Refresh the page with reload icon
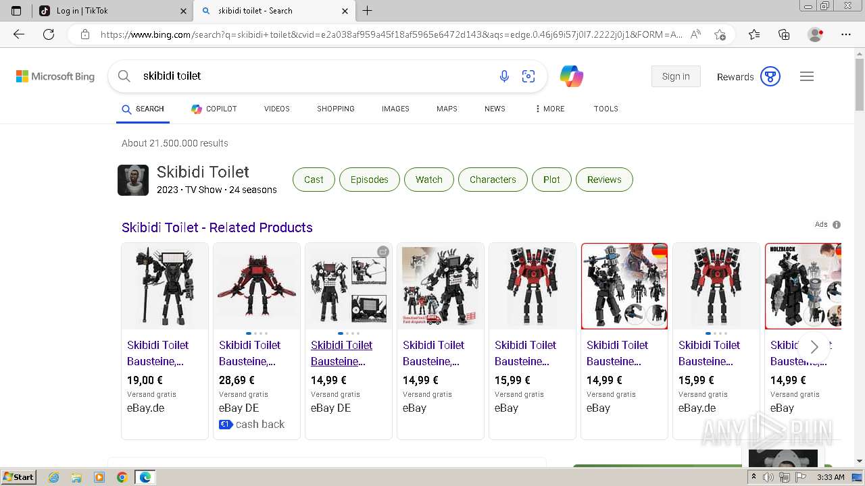This screenshot has height=486, width=865. tap(49, 34)
